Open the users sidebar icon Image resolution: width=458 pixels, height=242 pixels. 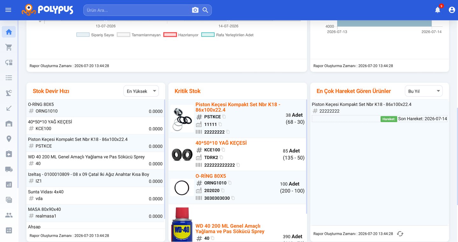pyautogui.click(x=9, y=215)
